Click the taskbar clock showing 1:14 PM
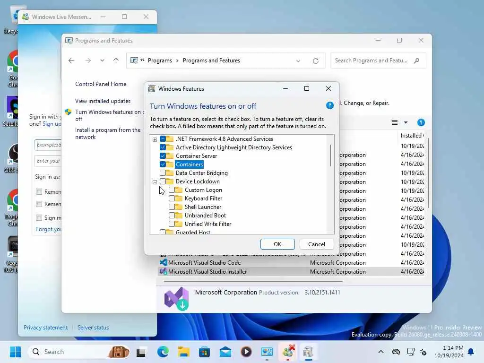The width and height of the screenshot is (484, 363). pos(449,352)
